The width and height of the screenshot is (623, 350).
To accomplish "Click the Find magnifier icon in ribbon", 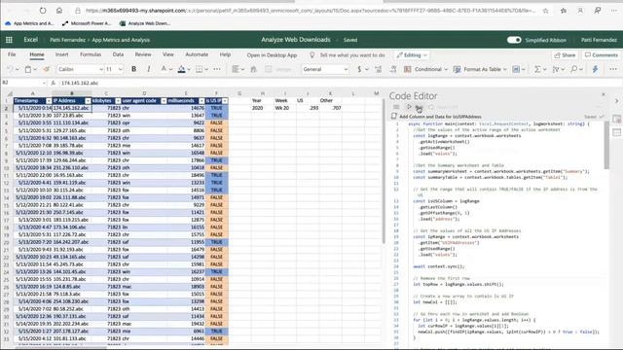I will [573, 69].
